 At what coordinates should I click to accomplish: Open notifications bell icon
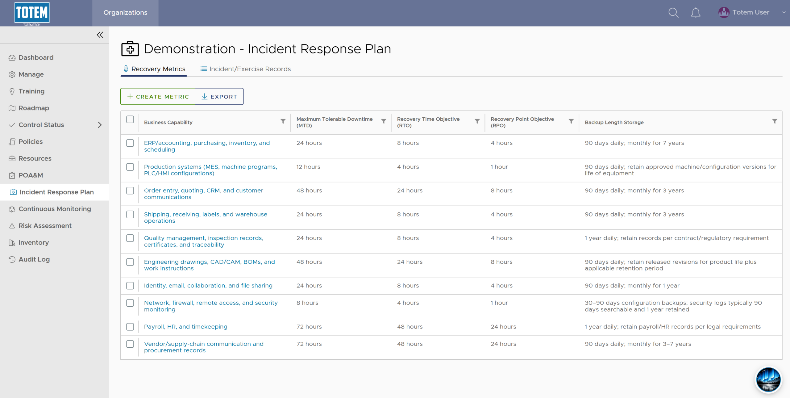point(696,13)
